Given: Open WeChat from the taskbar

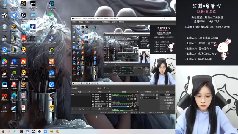Looking at the screenshot, I should point(15,131).
